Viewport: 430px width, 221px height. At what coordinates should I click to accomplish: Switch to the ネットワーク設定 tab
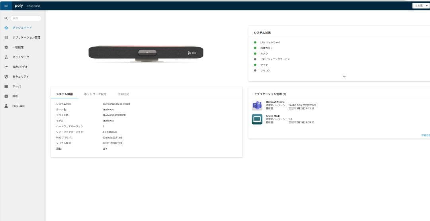pos(95,94)
